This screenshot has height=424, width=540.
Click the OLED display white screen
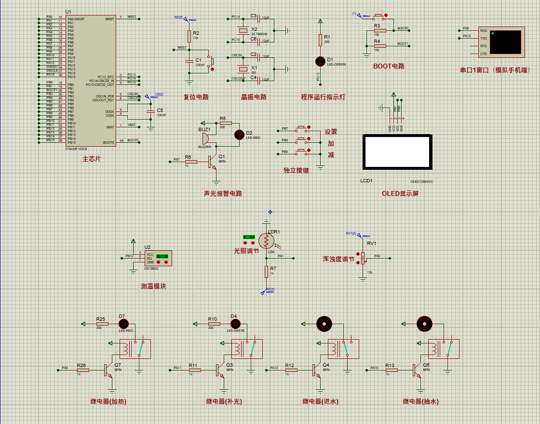[x=397, y=152]
